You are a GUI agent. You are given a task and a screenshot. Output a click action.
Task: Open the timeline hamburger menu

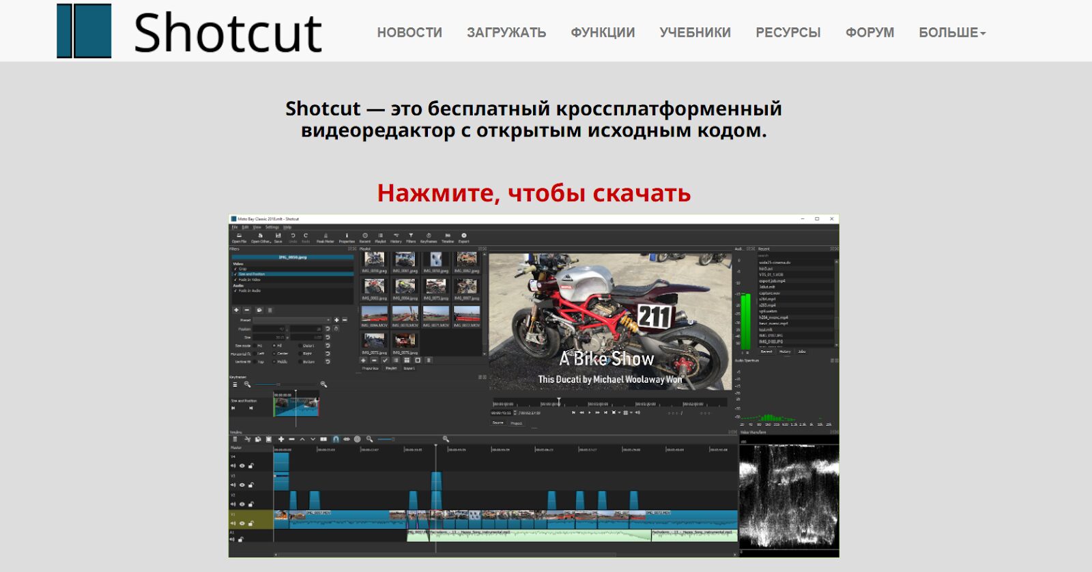[x=235, y=439]
